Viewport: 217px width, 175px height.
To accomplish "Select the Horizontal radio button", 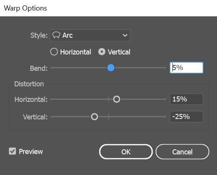I will point(54,52).
